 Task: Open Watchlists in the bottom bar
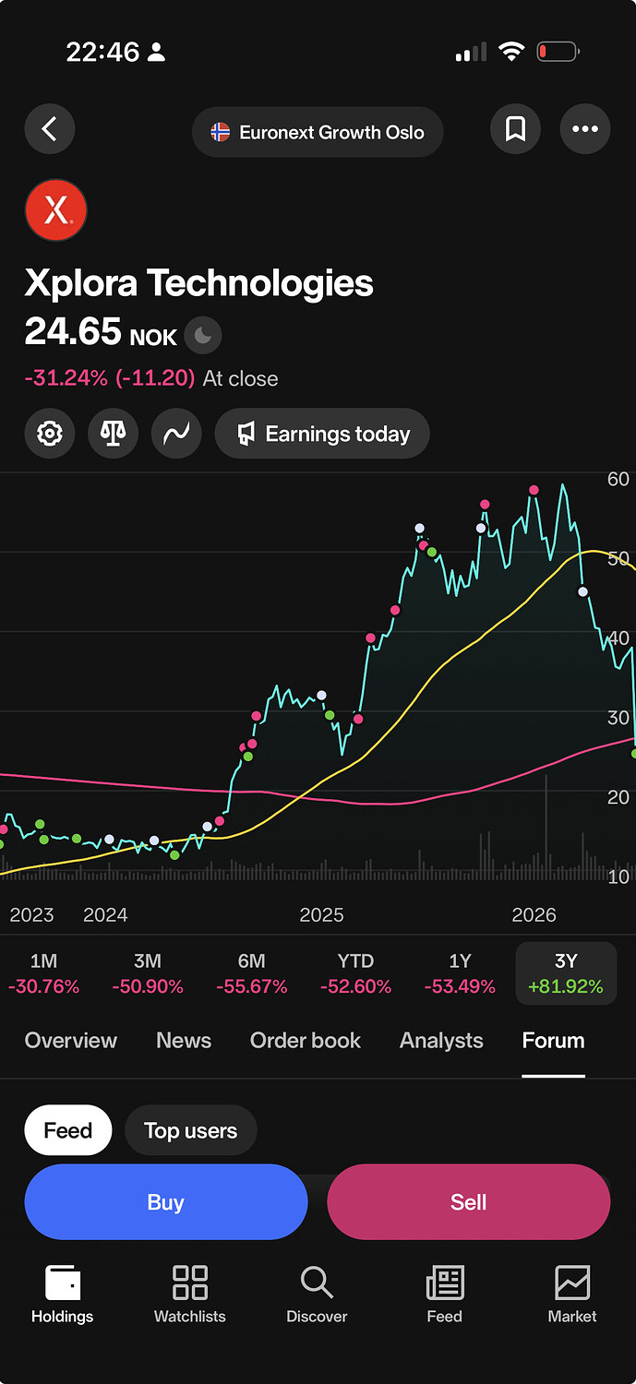coord(190,1295)
